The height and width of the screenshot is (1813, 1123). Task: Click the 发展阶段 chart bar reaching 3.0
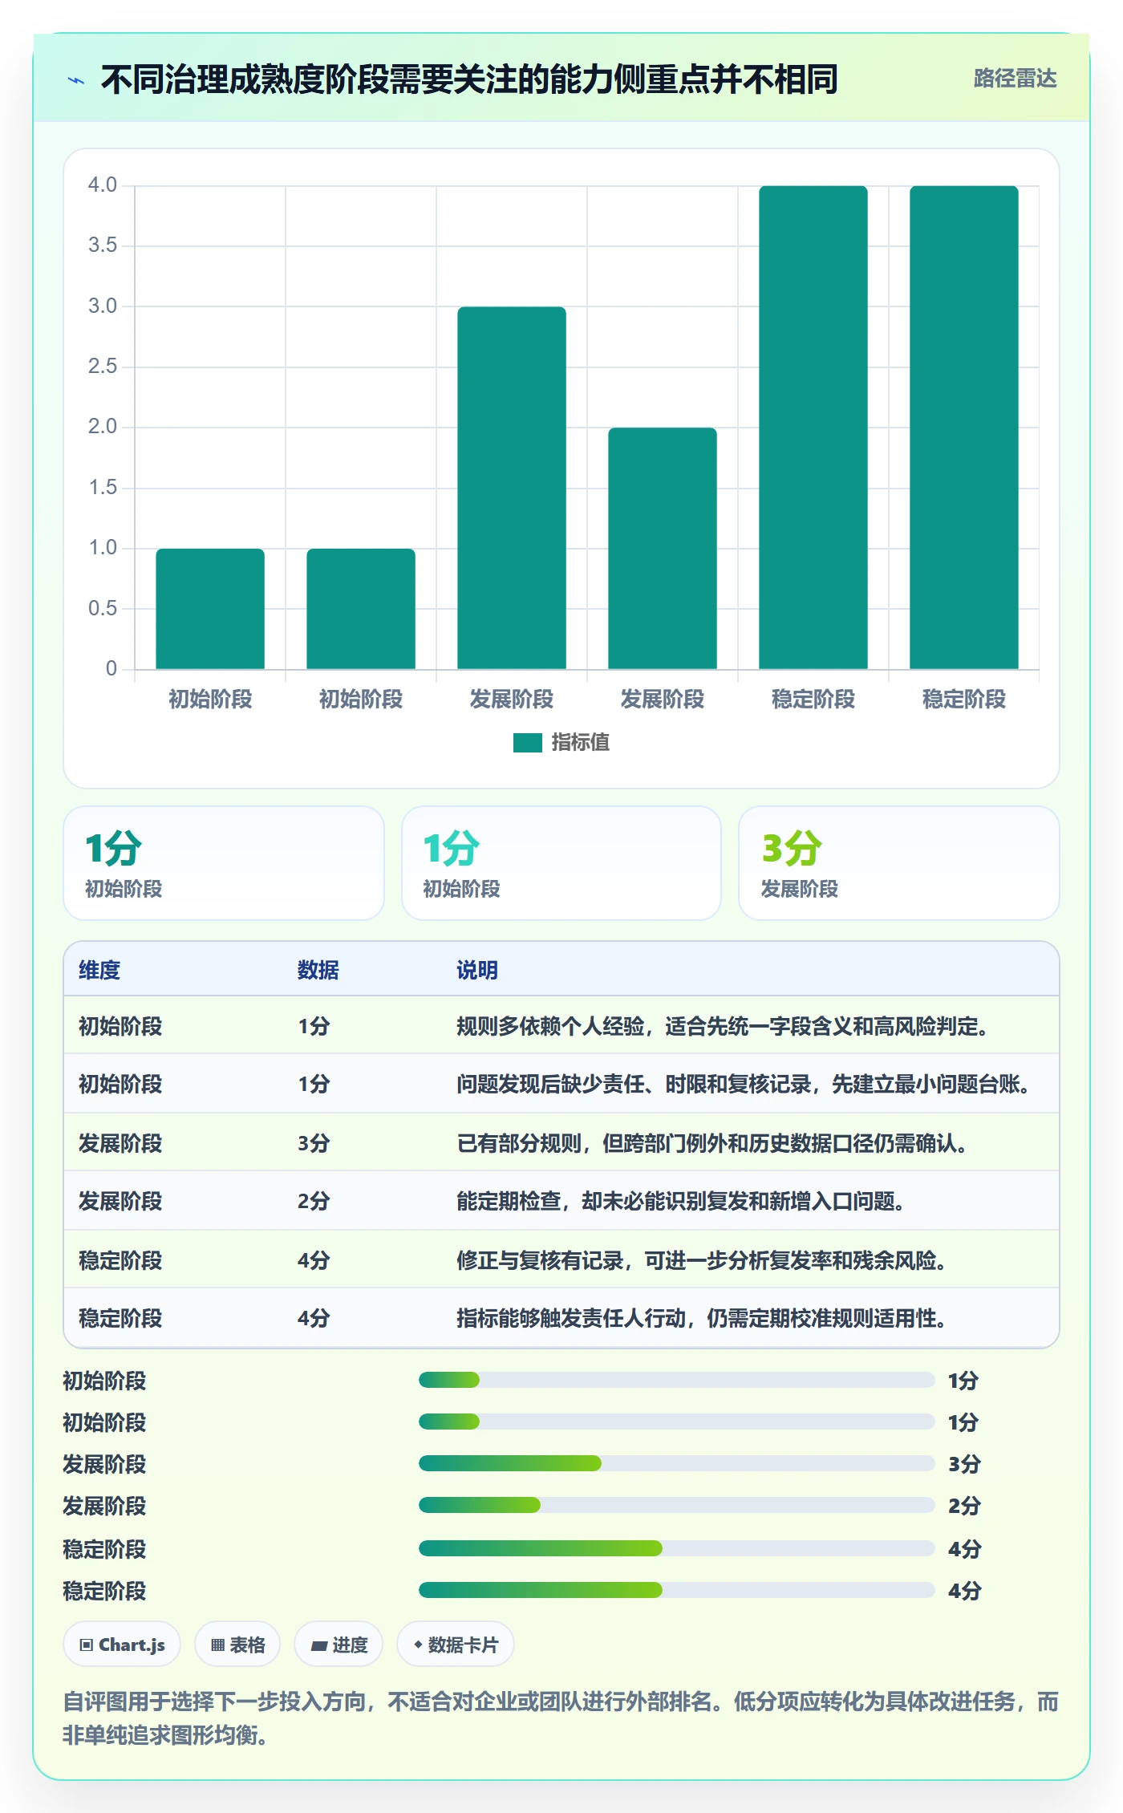512,488
